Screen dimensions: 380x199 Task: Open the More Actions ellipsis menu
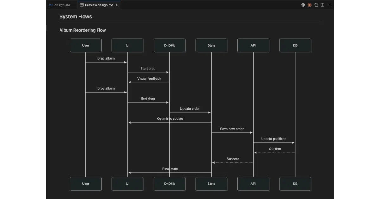click(x=329, y=5)
